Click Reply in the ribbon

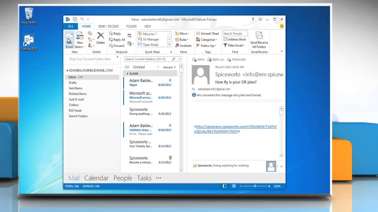pyautogui.click(x=115, y=34)
